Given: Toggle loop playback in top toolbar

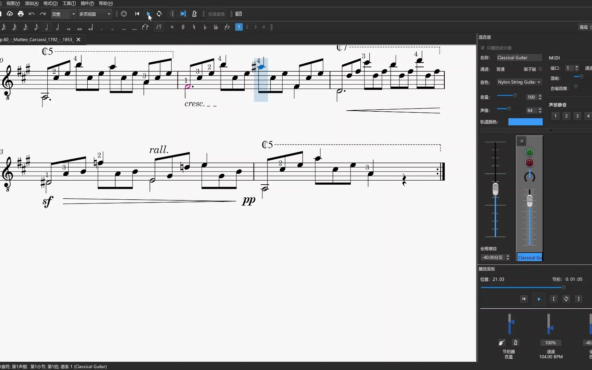Looking at the screenshot, I should [x=159, y=14].
